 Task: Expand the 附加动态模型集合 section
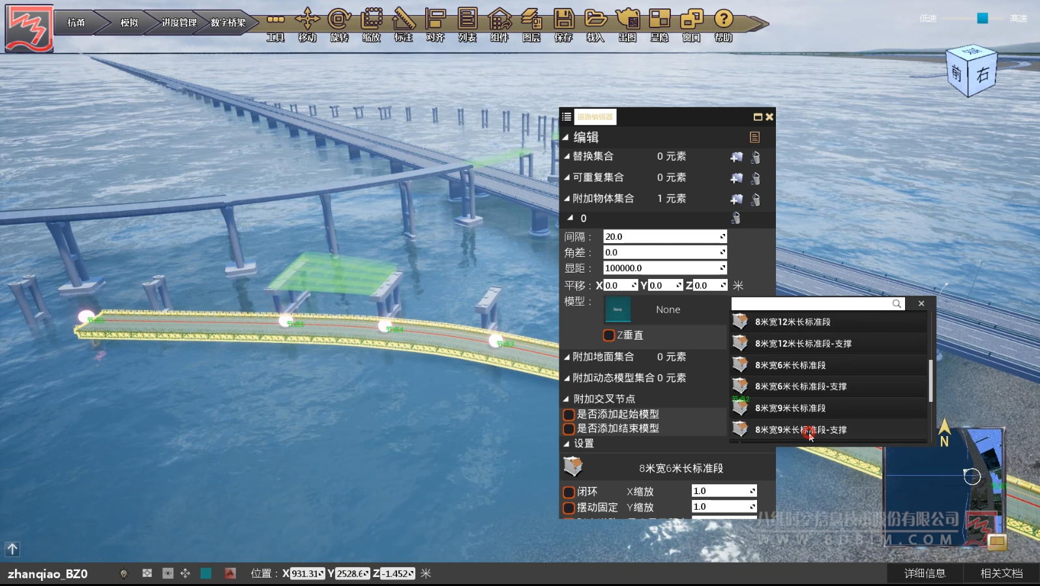567,378
